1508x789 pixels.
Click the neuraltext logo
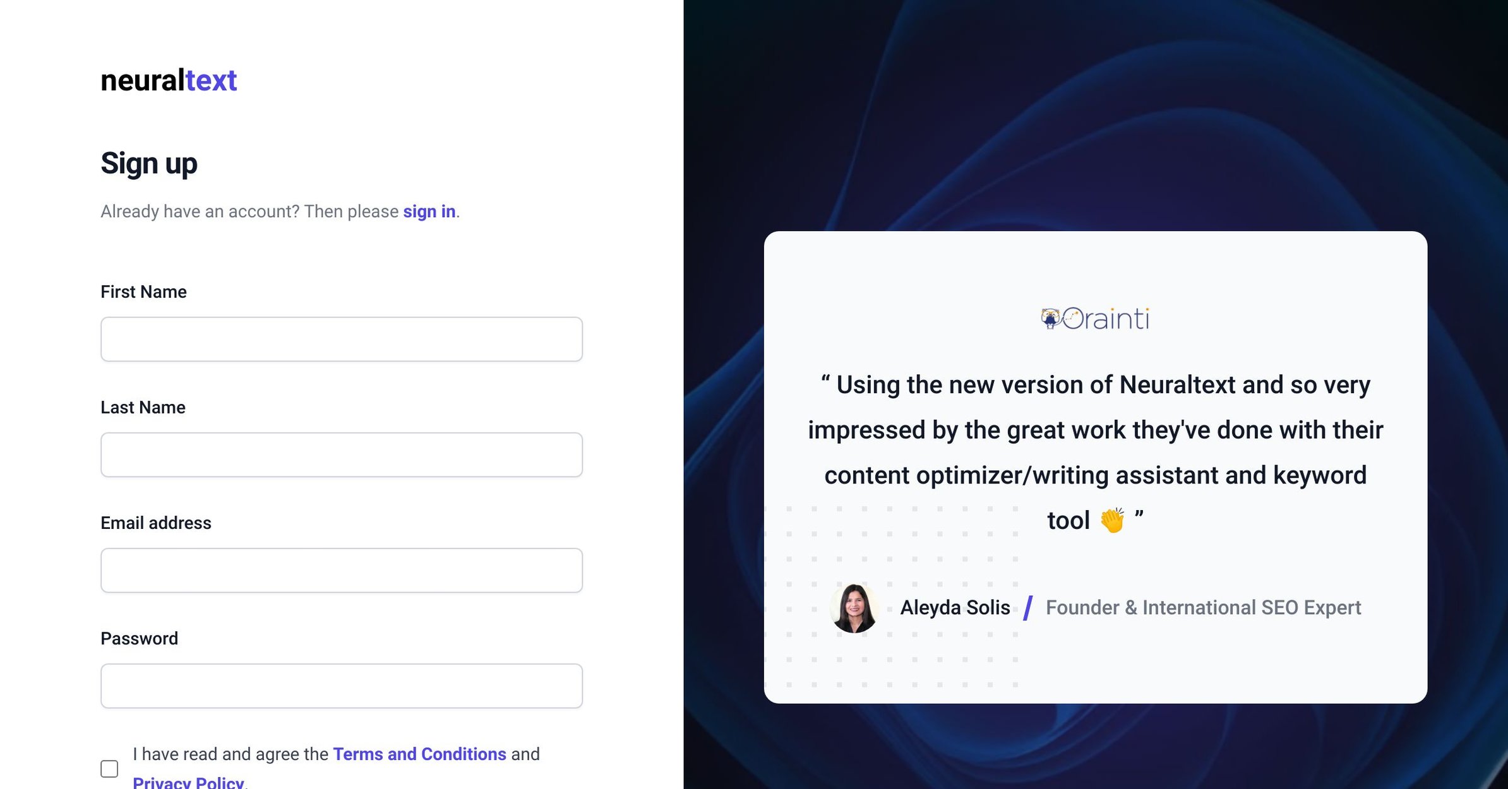coord(169,81)
